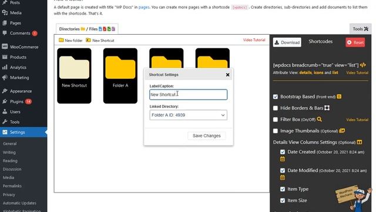Click the Hide Borders & Bars icon

pos(327,108)
